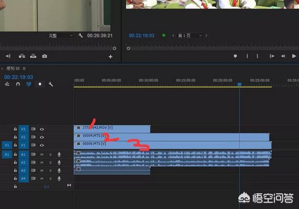Click Mark In bracket in program monitor
This screenshot has width=299, height=209.
click(247, 56)
